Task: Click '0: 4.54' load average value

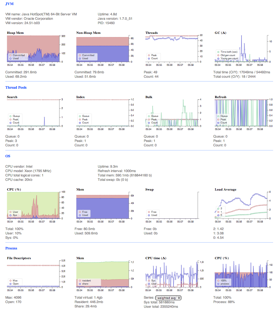Action: (x=218, y=238)
